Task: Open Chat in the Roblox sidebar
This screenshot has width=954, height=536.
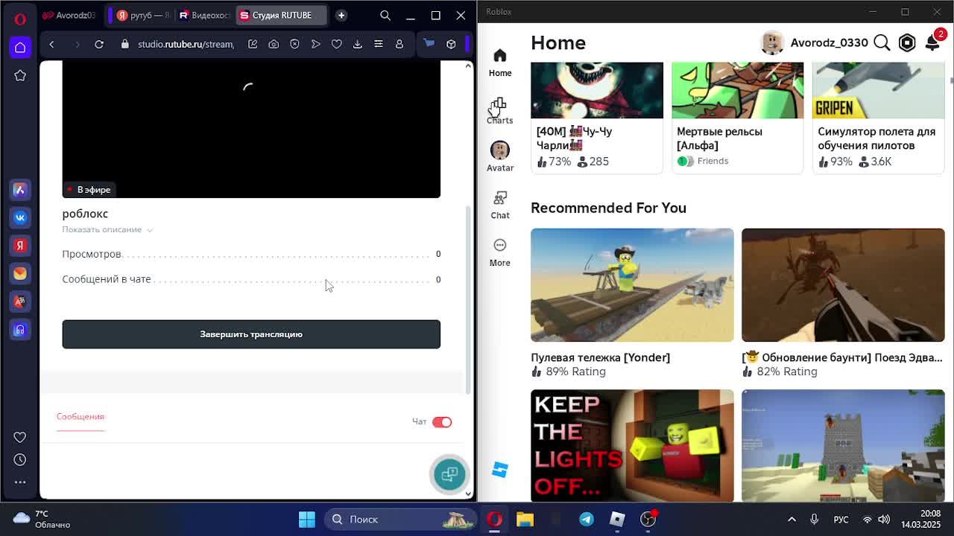Action: click(x=500, y=205)
